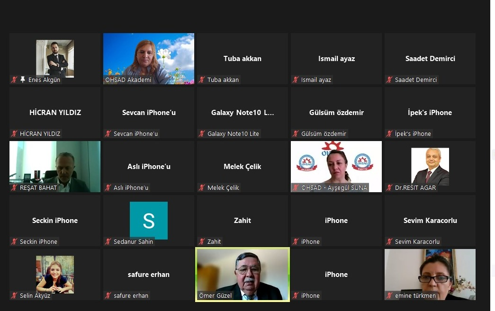495x311 pixels.
Task: Click the safure erhan name label
Action: [131, 295]
